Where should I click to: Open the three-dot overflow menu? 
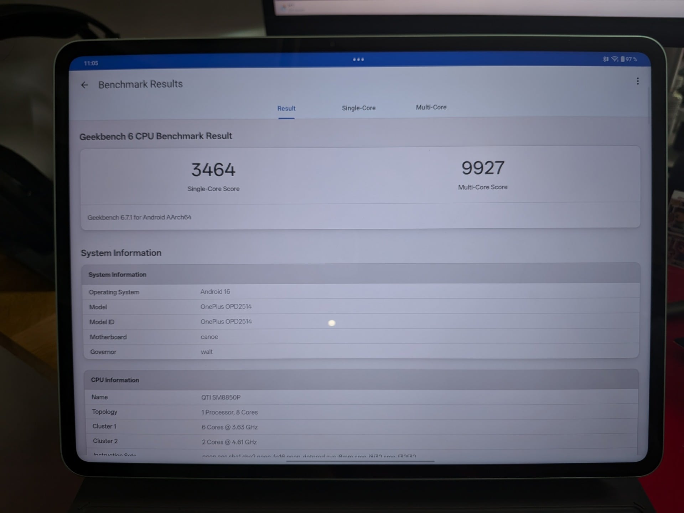[638, 81]
